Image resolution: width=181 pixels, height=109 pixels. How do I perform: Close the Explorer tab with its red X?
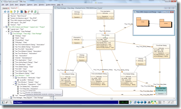pos(8,8)
